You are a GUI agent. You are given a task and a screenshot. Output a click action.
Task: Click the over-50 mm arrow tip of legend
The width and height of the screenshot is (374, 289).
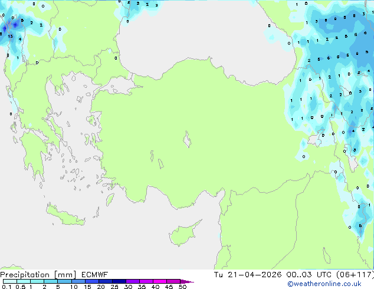187,281
